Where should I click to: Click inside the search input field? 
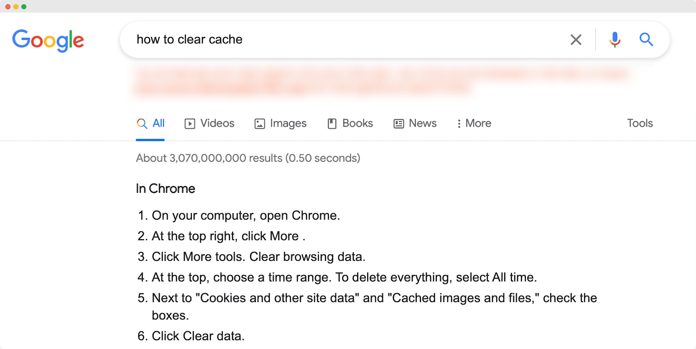[304, 40]
